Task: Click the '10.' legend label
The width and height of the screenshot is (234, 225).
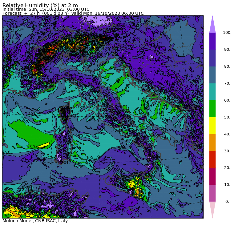Action: (227, 185)
